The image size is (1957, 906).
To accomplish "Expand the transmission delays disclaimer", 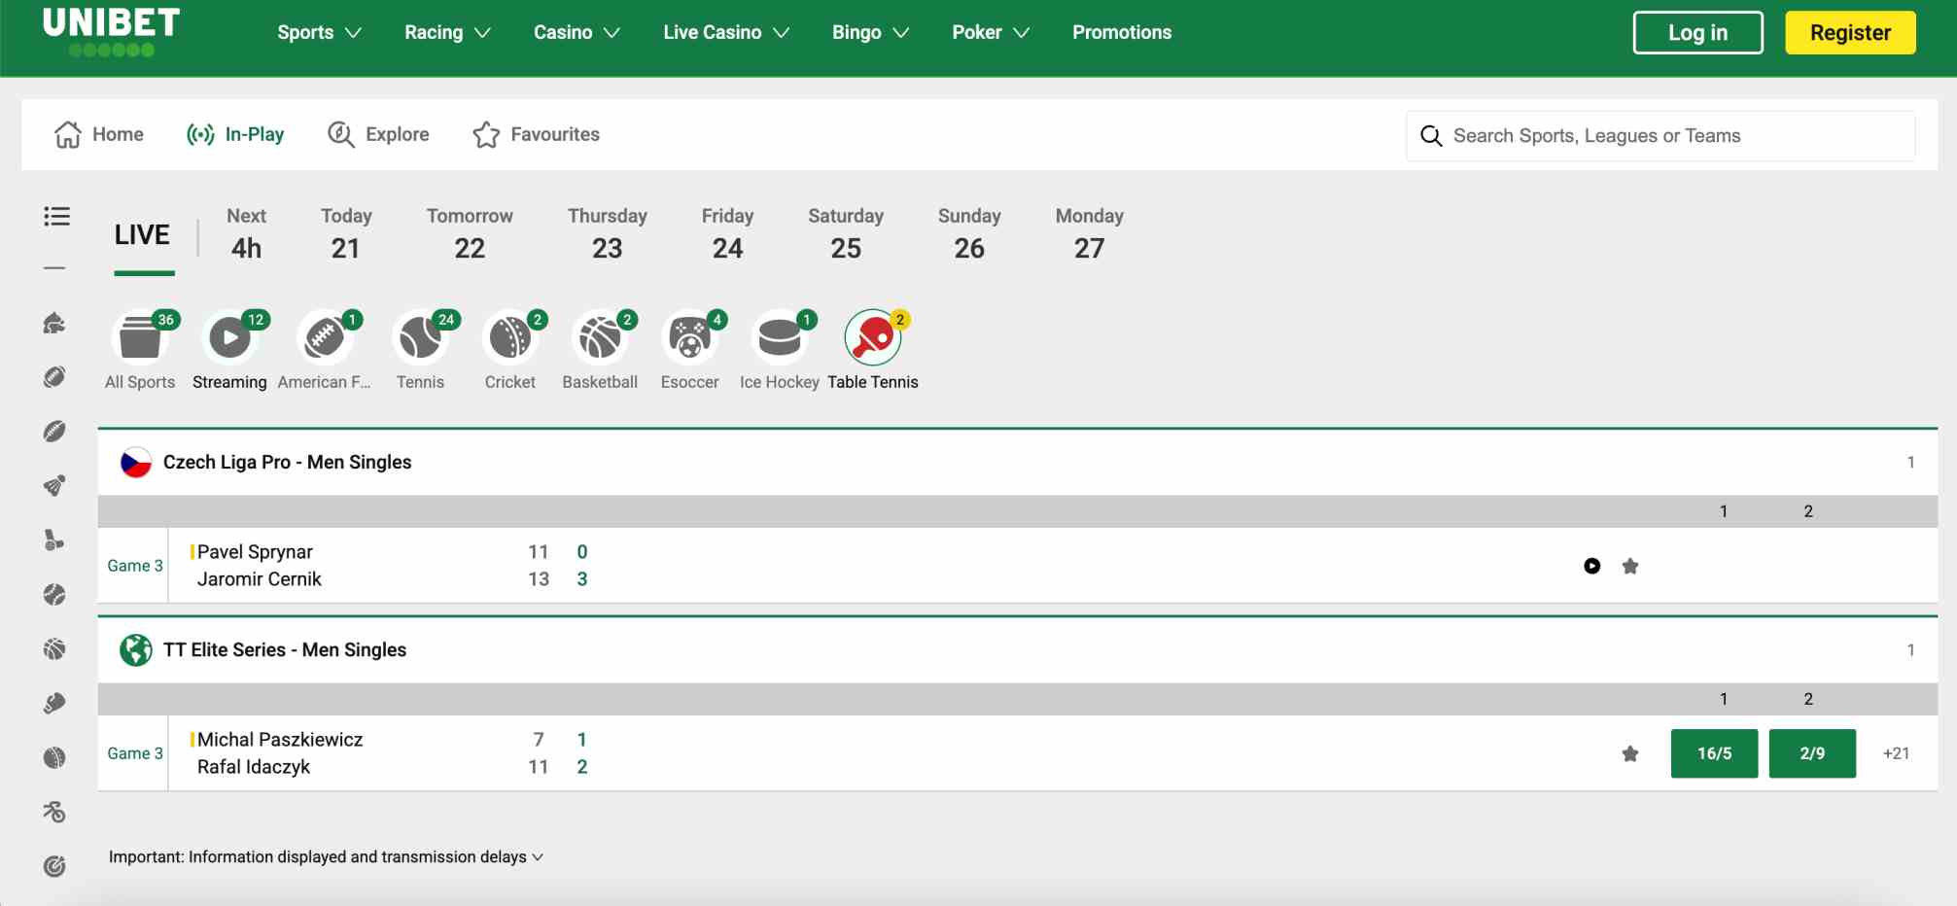I will (536, 857).
